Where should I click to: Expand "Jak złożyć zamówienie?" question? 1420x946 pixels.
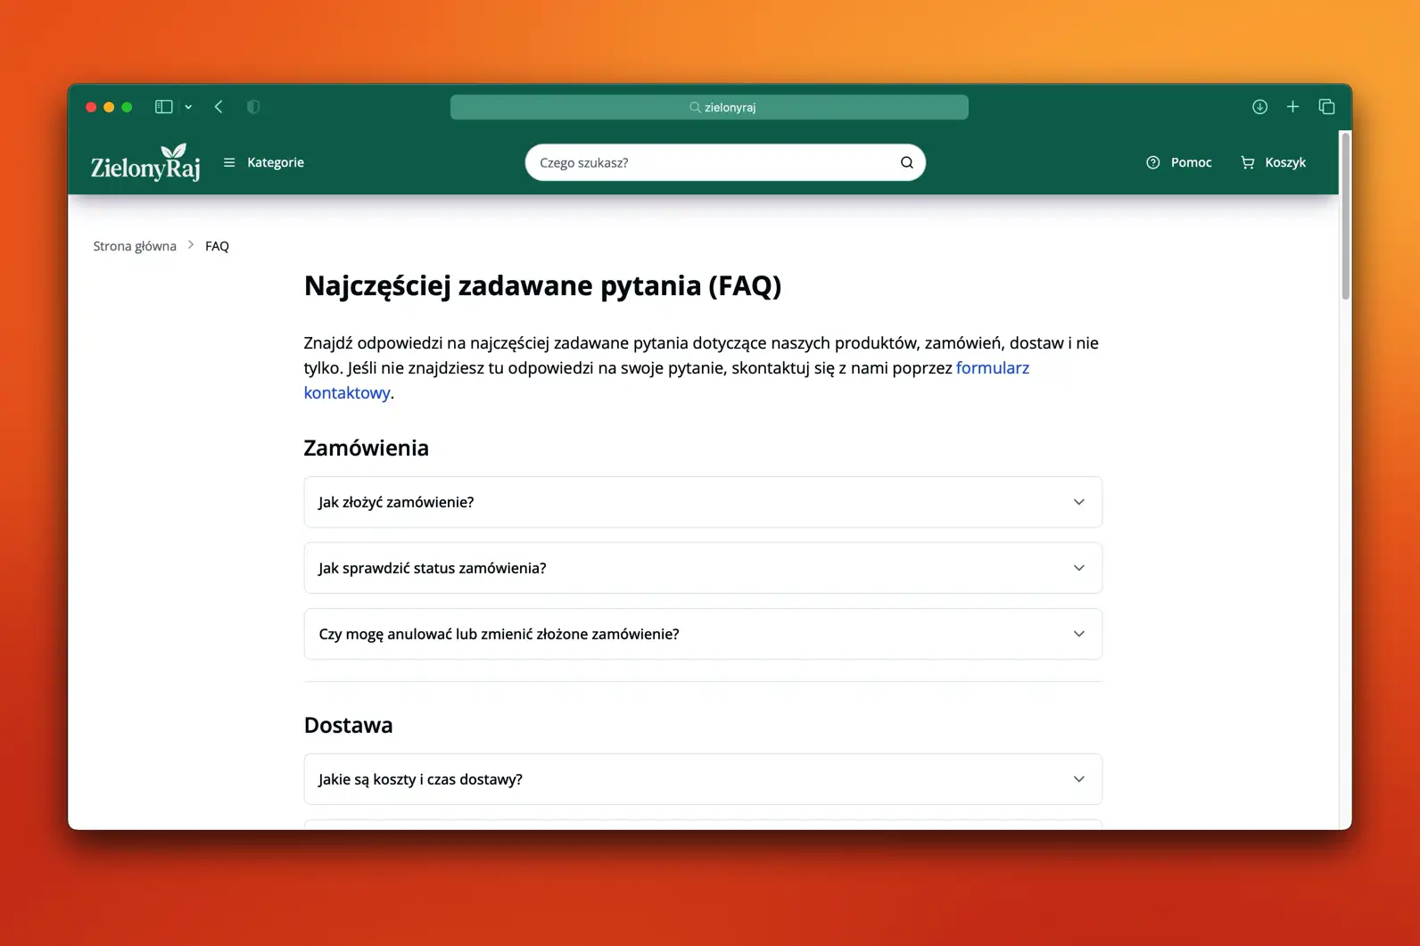(x=702, y=502)
